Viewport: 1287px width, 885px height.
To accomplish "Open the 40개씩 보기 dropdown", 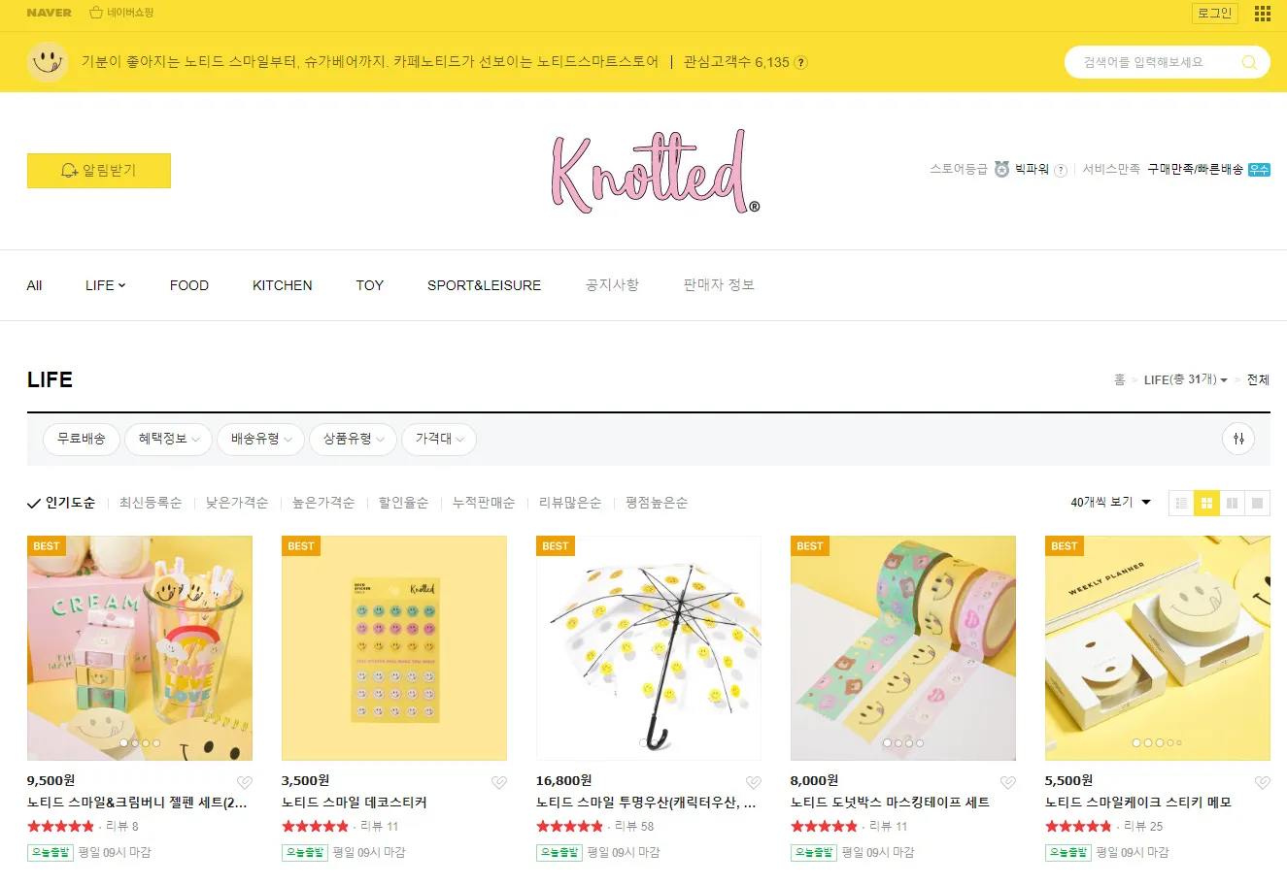I will 1110,503.
